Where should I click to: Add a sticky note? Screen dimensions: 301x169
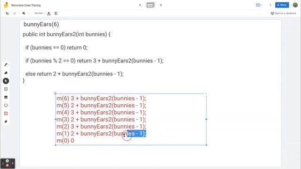pyautogui.click(x=6, y=89)
